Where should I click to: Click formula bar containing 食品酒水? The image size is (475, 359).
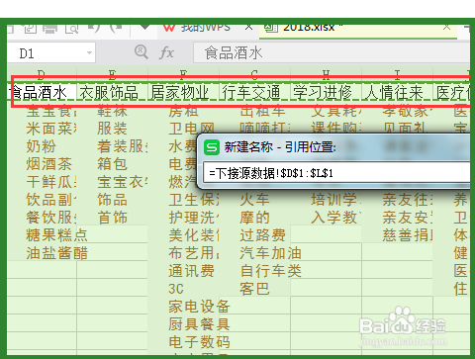click(332, 52)
